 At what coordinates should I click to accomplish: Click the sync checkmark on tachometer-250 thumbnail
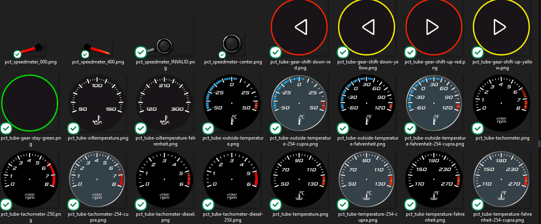pos(6,205)
